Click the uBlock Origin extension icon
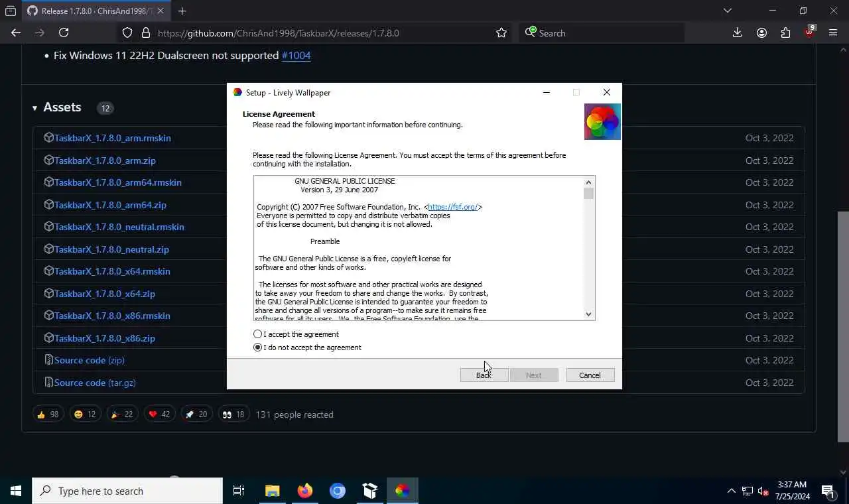849x504 pixels. point(809,32)
